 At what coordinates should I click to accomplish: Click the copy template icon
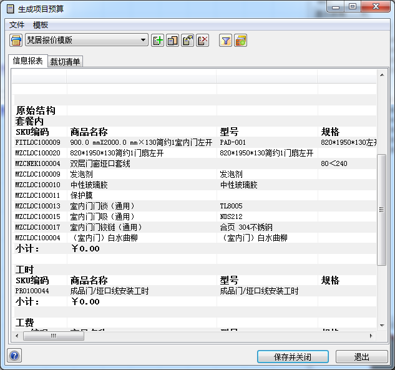click(173, 41)
